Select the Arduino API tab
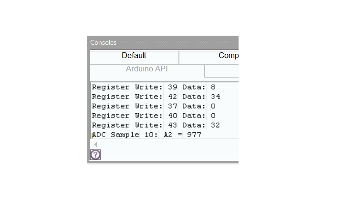The height and width of the screenshot is (217, 344). point(147,69)
